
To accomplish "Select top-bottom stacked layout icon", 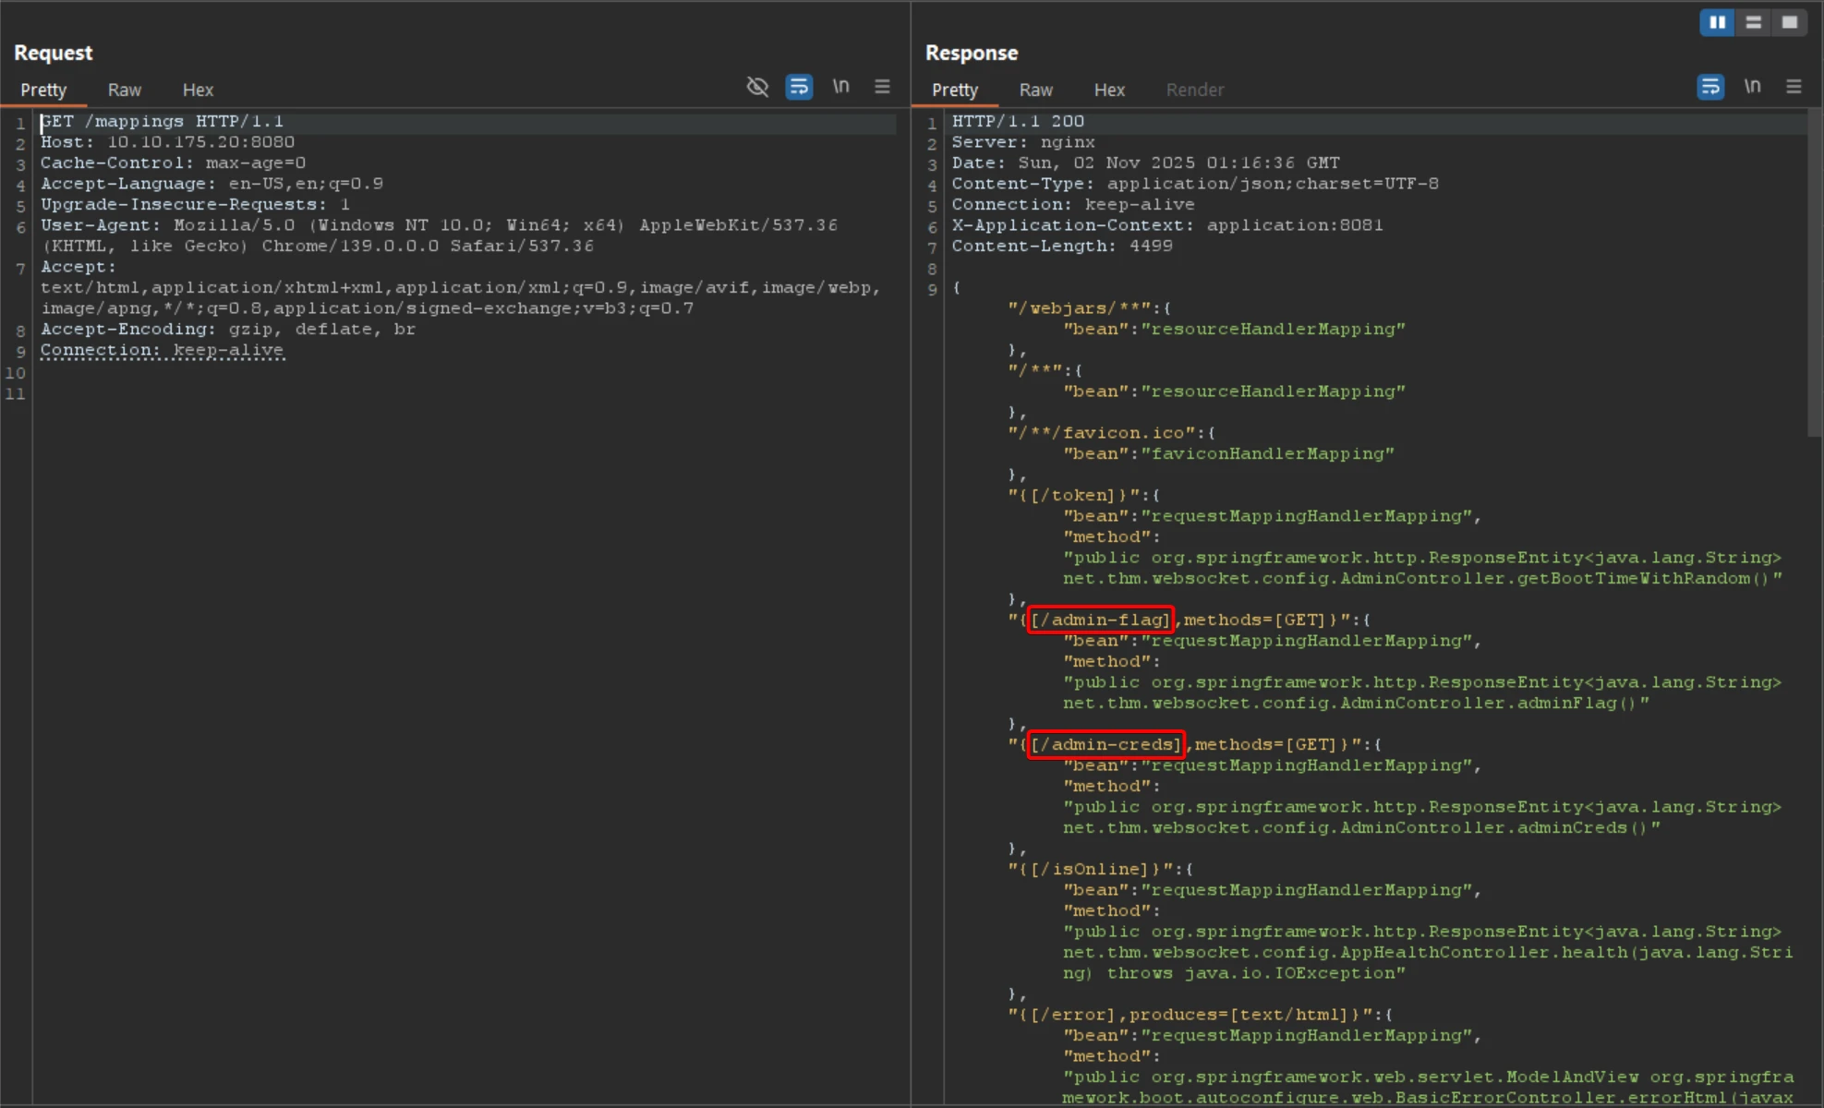I will pos(1753,22).
